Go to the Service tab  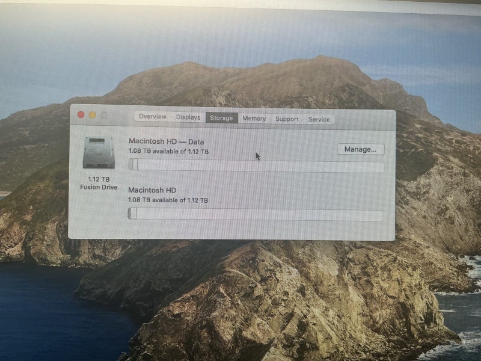point(319,119)
